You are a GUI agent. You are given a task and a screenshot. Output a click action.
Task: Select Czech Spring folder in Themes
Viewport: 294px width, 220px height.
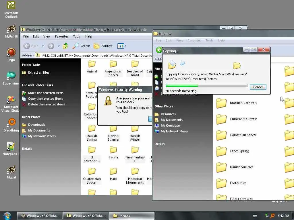(233, 151)
